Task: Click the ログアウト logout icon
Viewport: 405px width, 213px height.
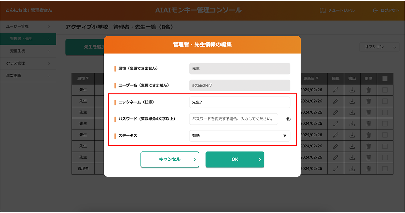Action: 376,10
